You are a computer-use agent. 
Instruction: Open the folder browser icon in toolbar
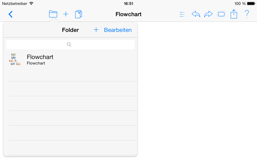(53, 14)
